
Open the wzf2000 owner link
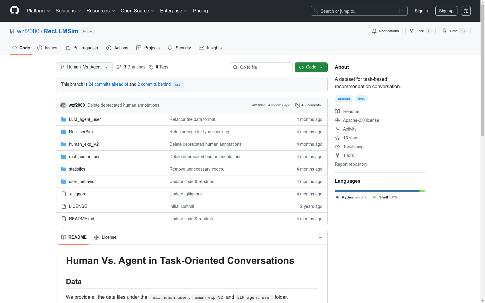pyautogui.click(x=28, y=31)
